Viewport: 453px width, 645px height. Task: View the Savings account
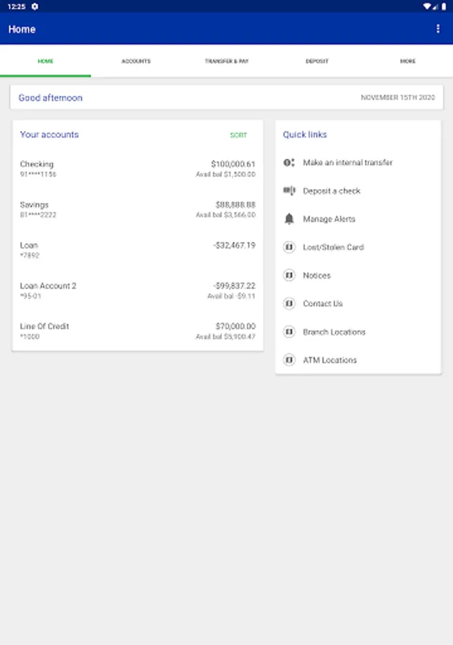pyautogui.click(x=137, y=209)
